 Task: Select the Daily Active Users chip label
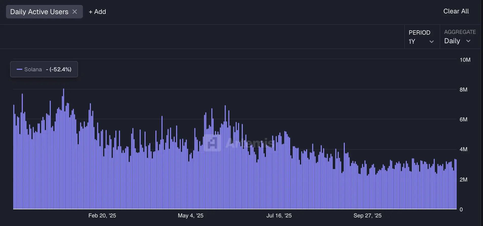point(39,12)
